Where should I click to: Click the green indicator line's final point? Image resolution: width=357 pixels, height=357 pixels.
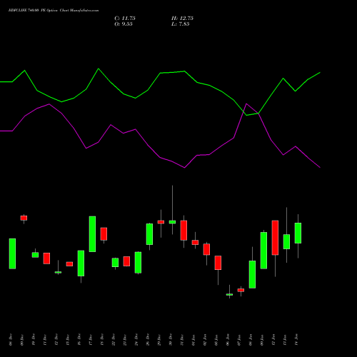[320, 72]
